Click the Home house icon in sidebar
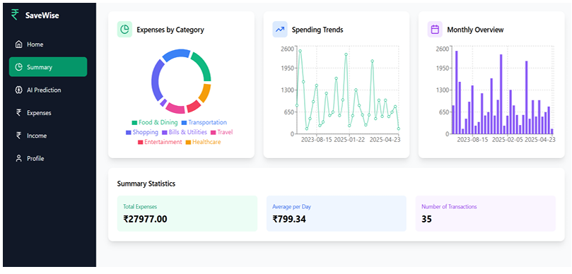572x274 pixels. (x=18, y=44)
